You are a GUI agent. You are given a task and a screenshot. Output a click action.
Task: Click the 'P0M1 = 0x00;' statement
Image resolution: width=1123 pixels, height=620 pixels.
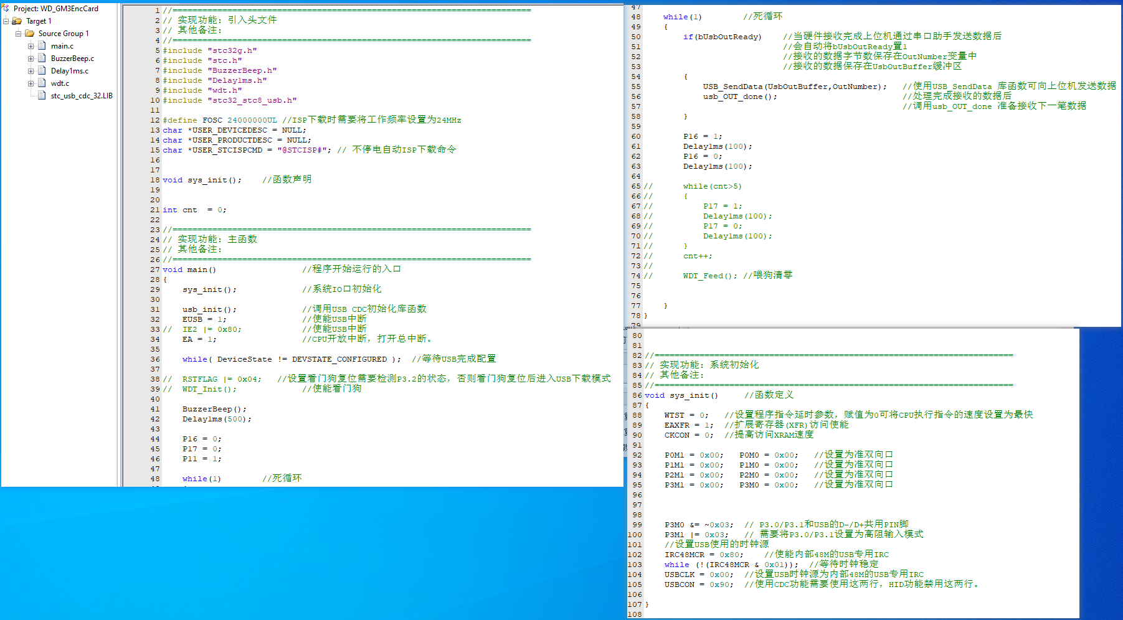[x=694, y=455]
